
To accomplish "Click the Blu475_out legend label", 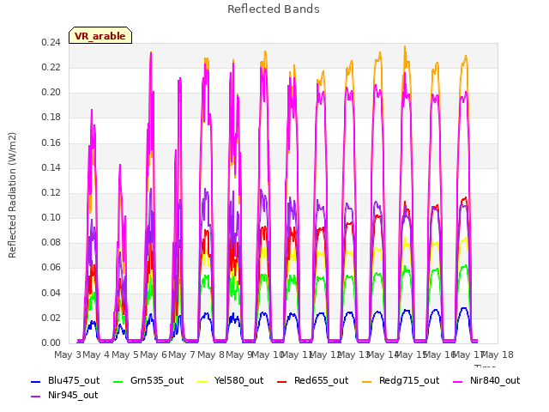I will [74, 380].
